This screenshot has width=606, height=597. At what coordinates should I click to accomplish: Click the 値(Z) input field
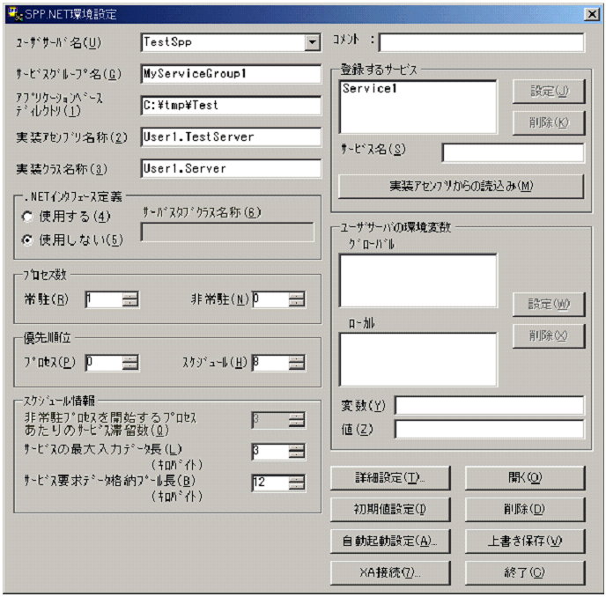[x=489, y=430]
